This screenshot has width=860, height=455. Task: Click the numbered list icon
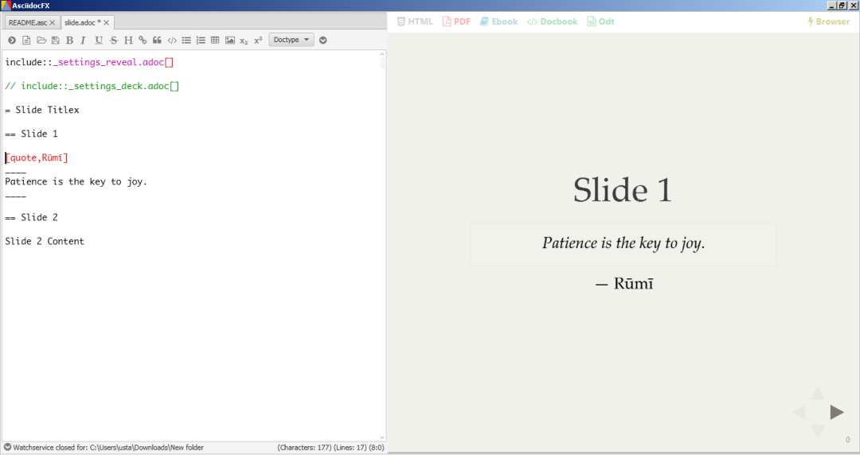point(201,40)
